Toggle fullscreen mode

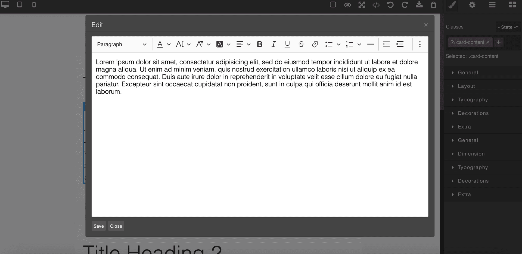362,5
